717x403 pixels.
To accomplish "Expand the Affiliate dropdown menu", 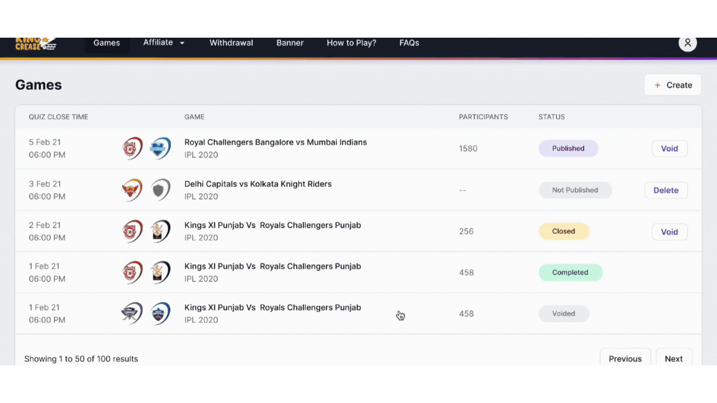I will click(x=164, y=43).
